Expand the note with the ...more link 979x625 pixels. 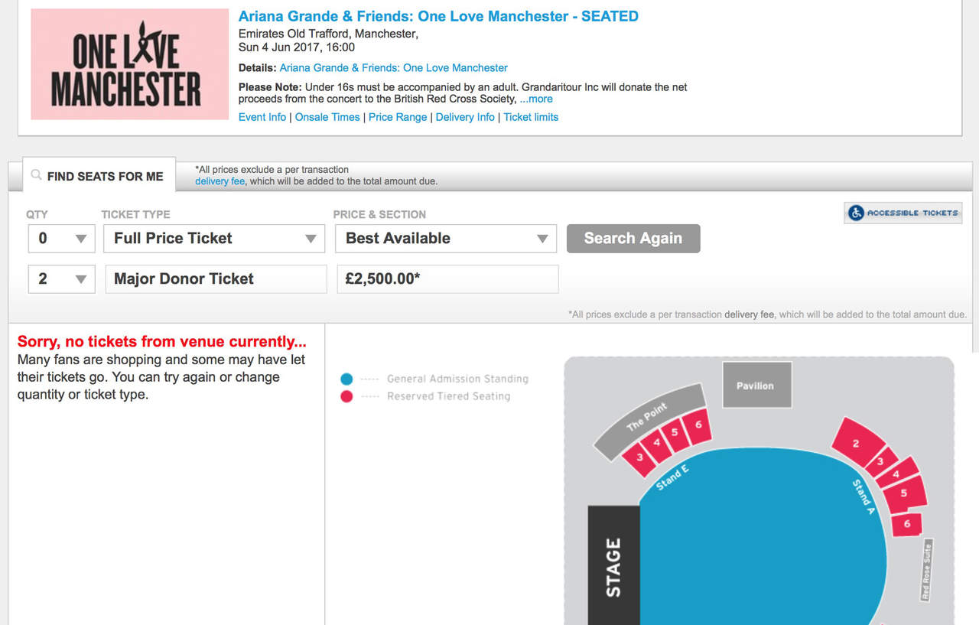[536, 99]
